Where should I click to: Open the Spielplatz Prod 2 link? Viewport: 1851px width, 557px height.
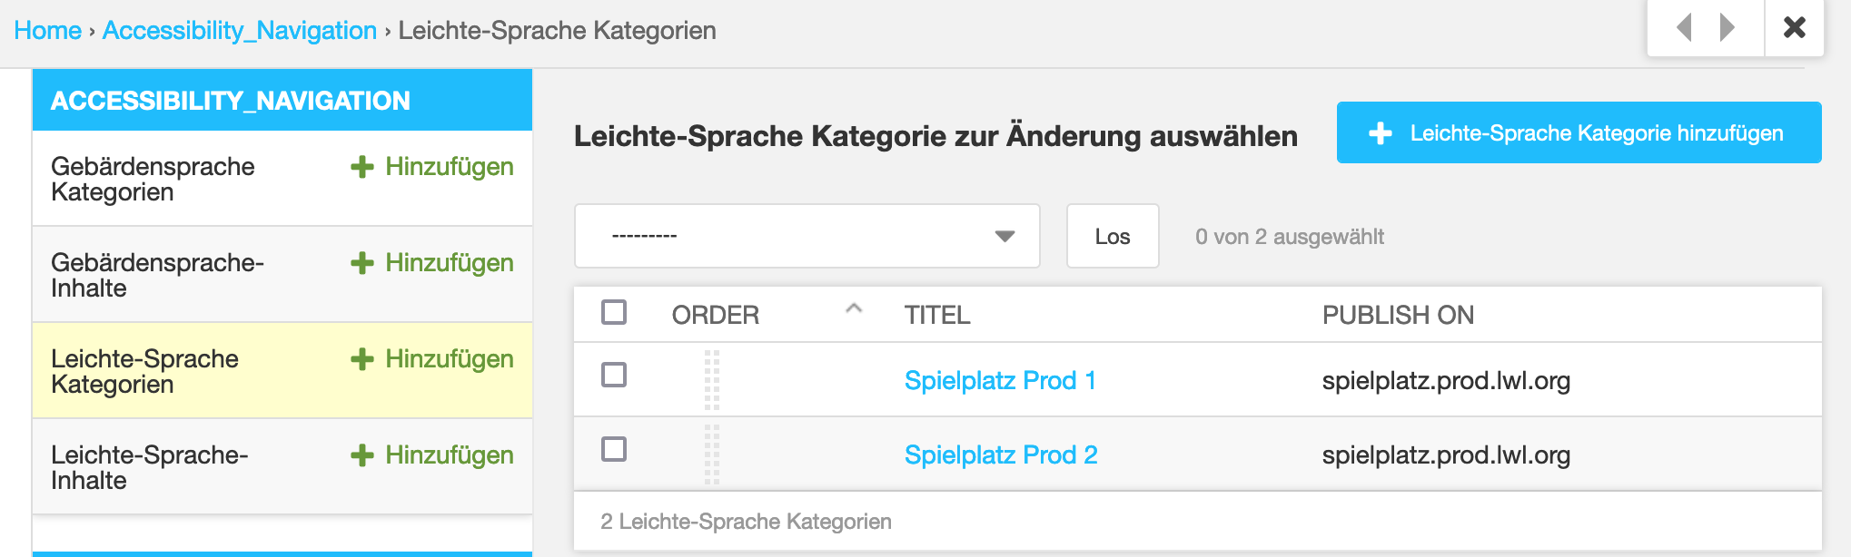click(1001, 454)
